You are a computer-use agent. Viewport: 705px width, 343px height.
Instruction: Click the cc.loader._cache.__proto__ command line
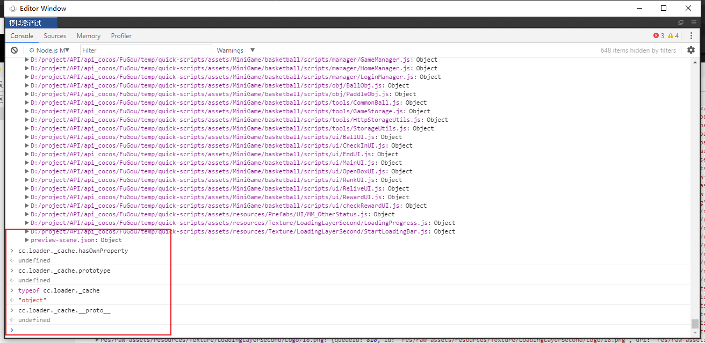click(64, 310)
